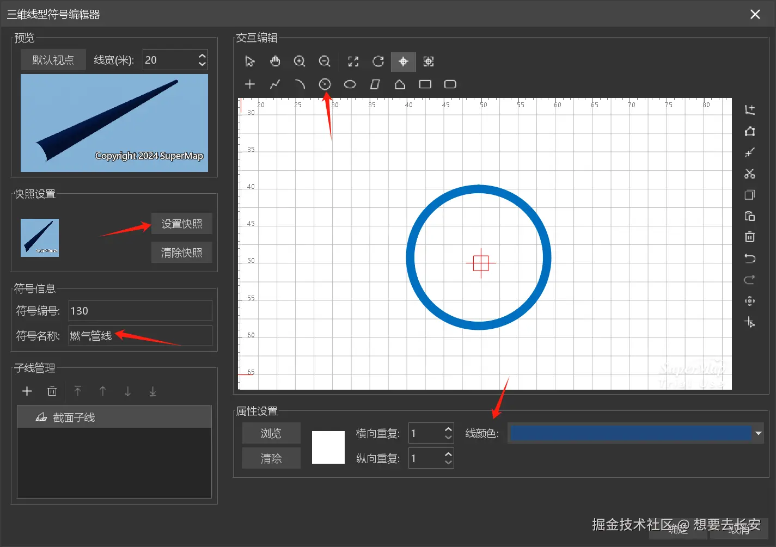Increase 线宽 with the up arrow
Screen dimensions: 776x547
202,56
